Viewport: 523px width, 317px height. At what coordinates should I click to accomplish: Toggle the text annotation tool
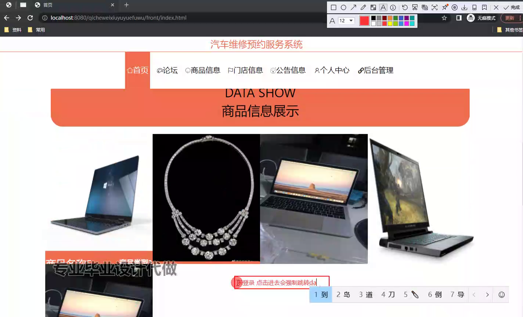tap(383, 7)
